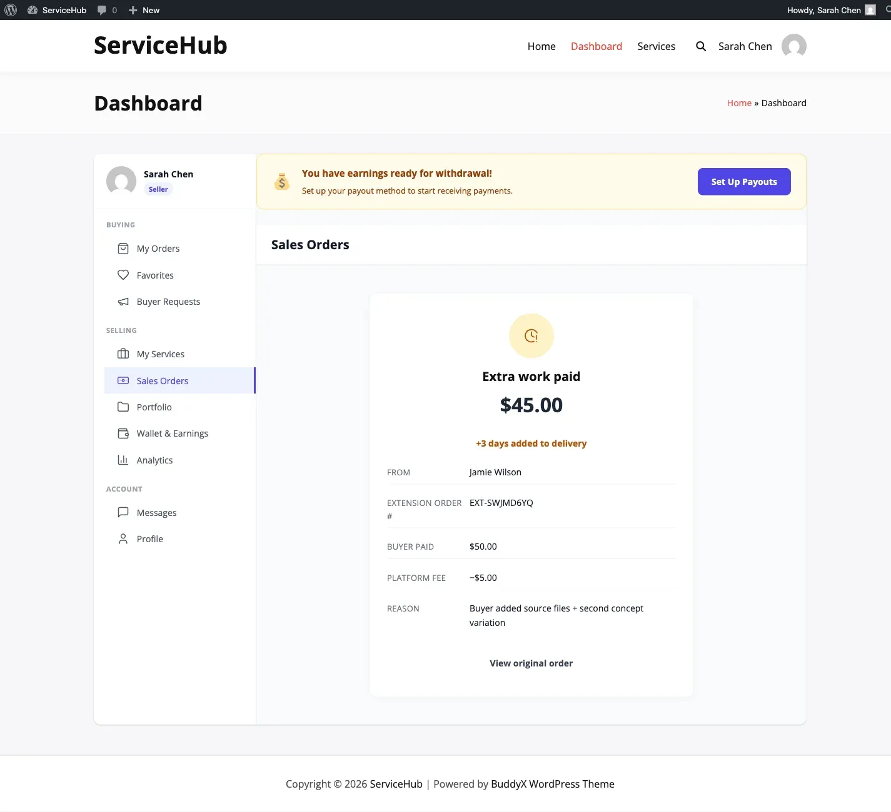Image resolution: width=891 pixels, height=812 pixels.
Task: Click Sarah Chen name in sidebar card
Action: (168, 174)
